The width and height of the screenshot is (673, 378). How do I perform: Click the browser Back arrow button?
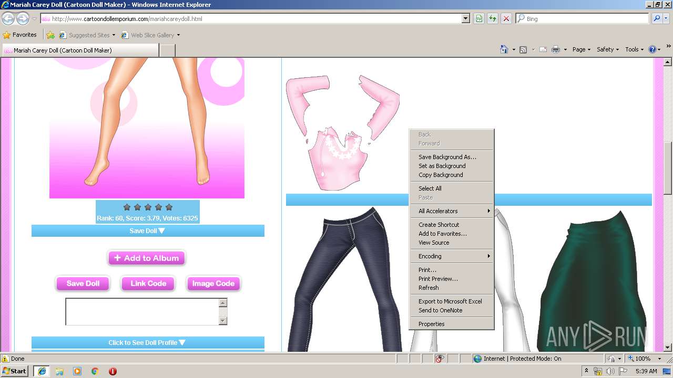pyautogui.click(x=8, y=18)
